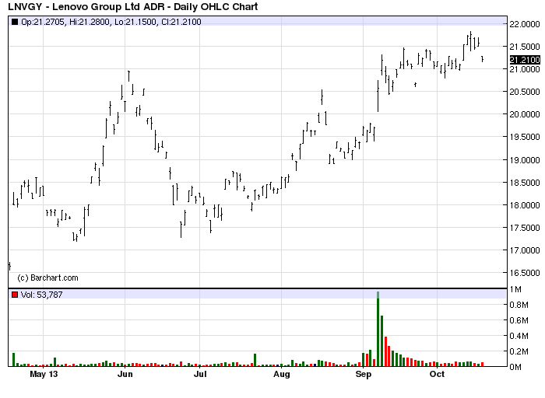The width and height of the screenshot is (545, 398).
Task: Click the 17.0000 price axis label
Action: (x=525, y=250)
